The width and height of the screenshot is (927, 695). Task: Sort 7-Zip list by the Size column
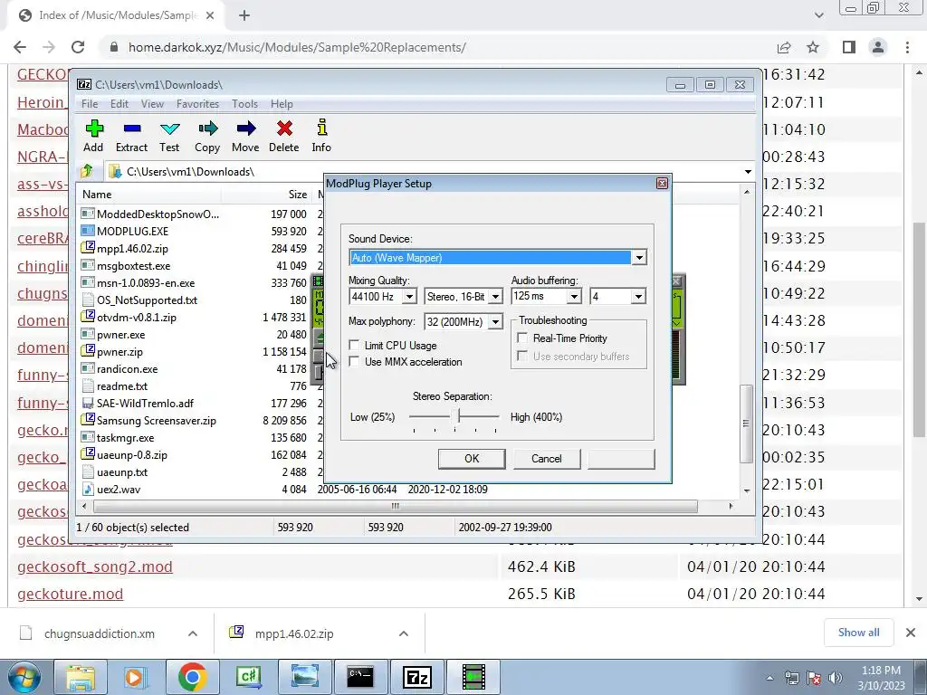click(x=297, y=195)
